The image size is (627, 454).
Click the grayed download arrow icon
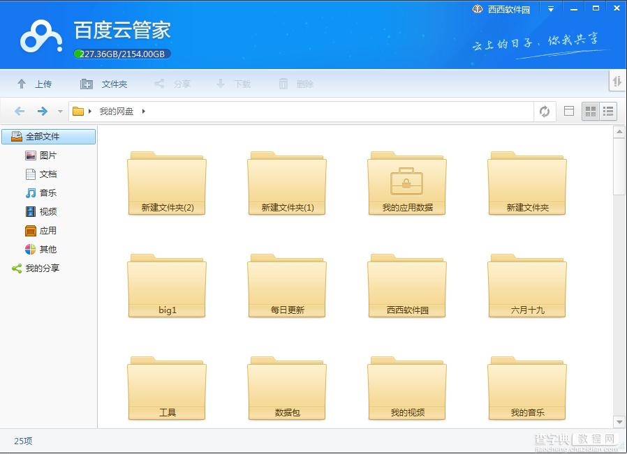coord(221,84)
